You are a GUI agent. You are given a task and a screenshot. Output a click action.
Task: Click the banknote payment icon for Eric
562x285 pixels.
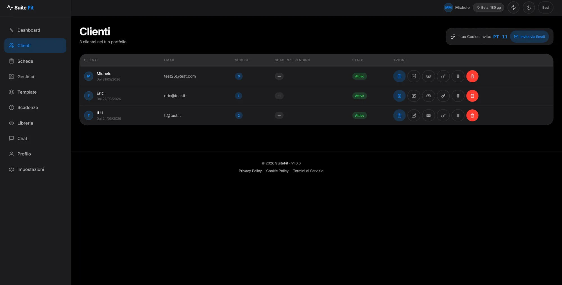pyautogui.click(x=429, y=96)
